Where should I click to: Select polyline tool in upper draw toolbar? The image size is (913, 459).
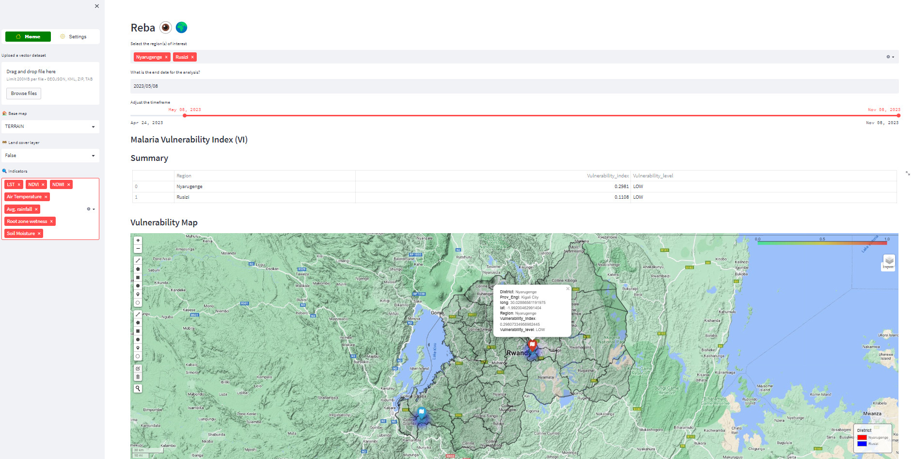pos(138,261)
